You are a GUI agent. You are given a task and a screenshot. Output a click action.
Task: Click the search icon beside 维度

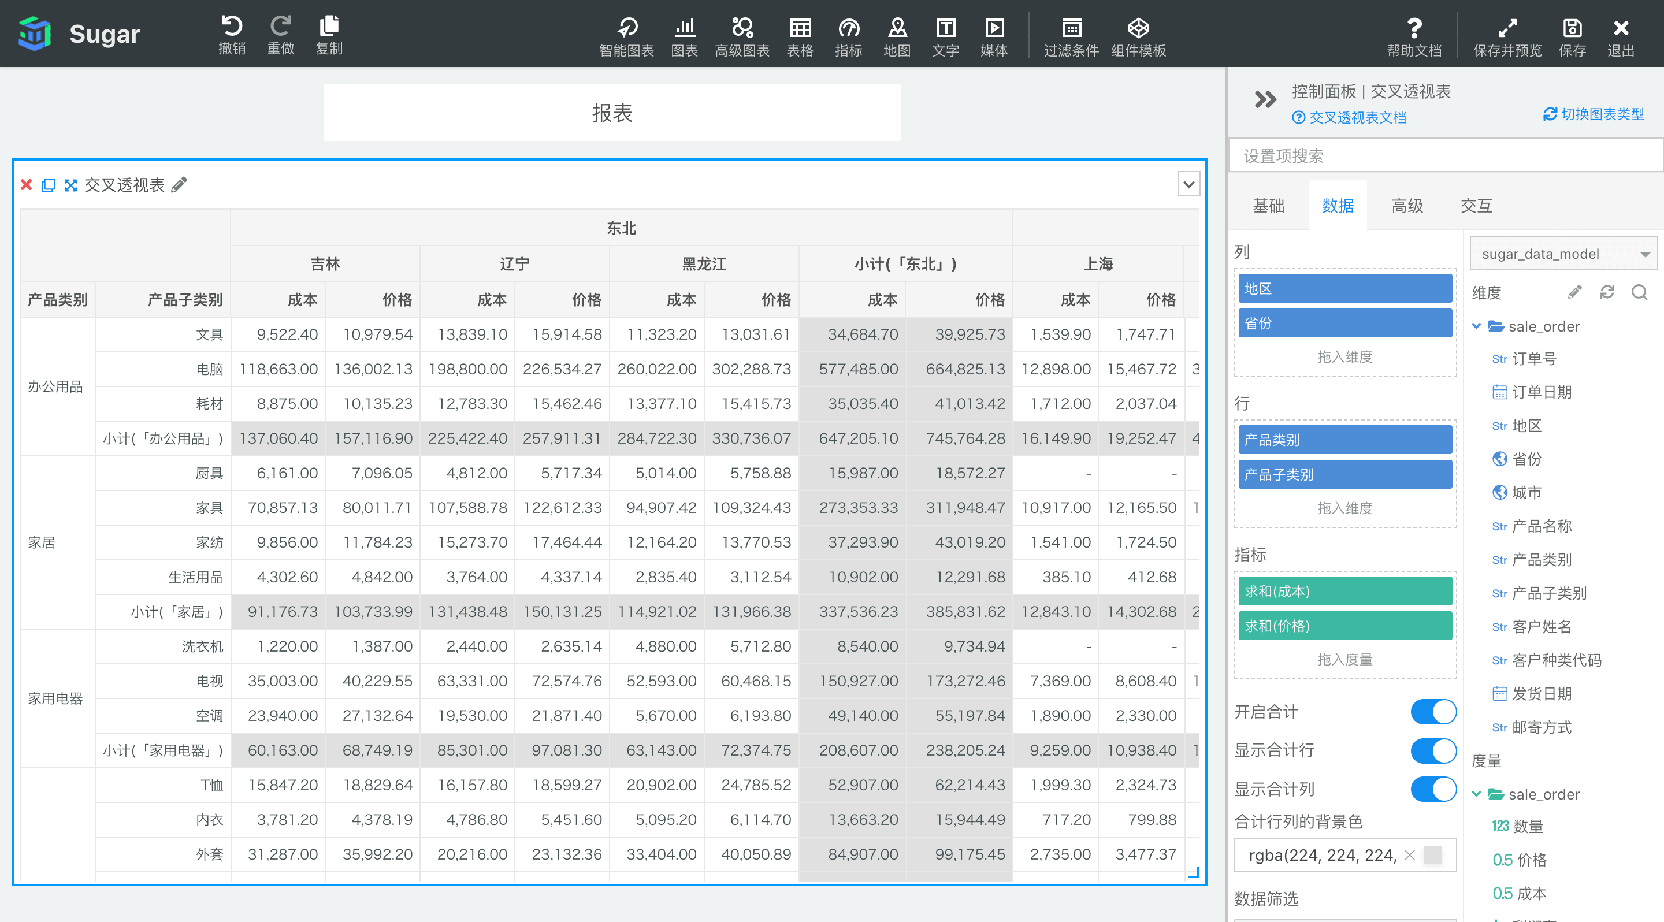point(1639,292)
